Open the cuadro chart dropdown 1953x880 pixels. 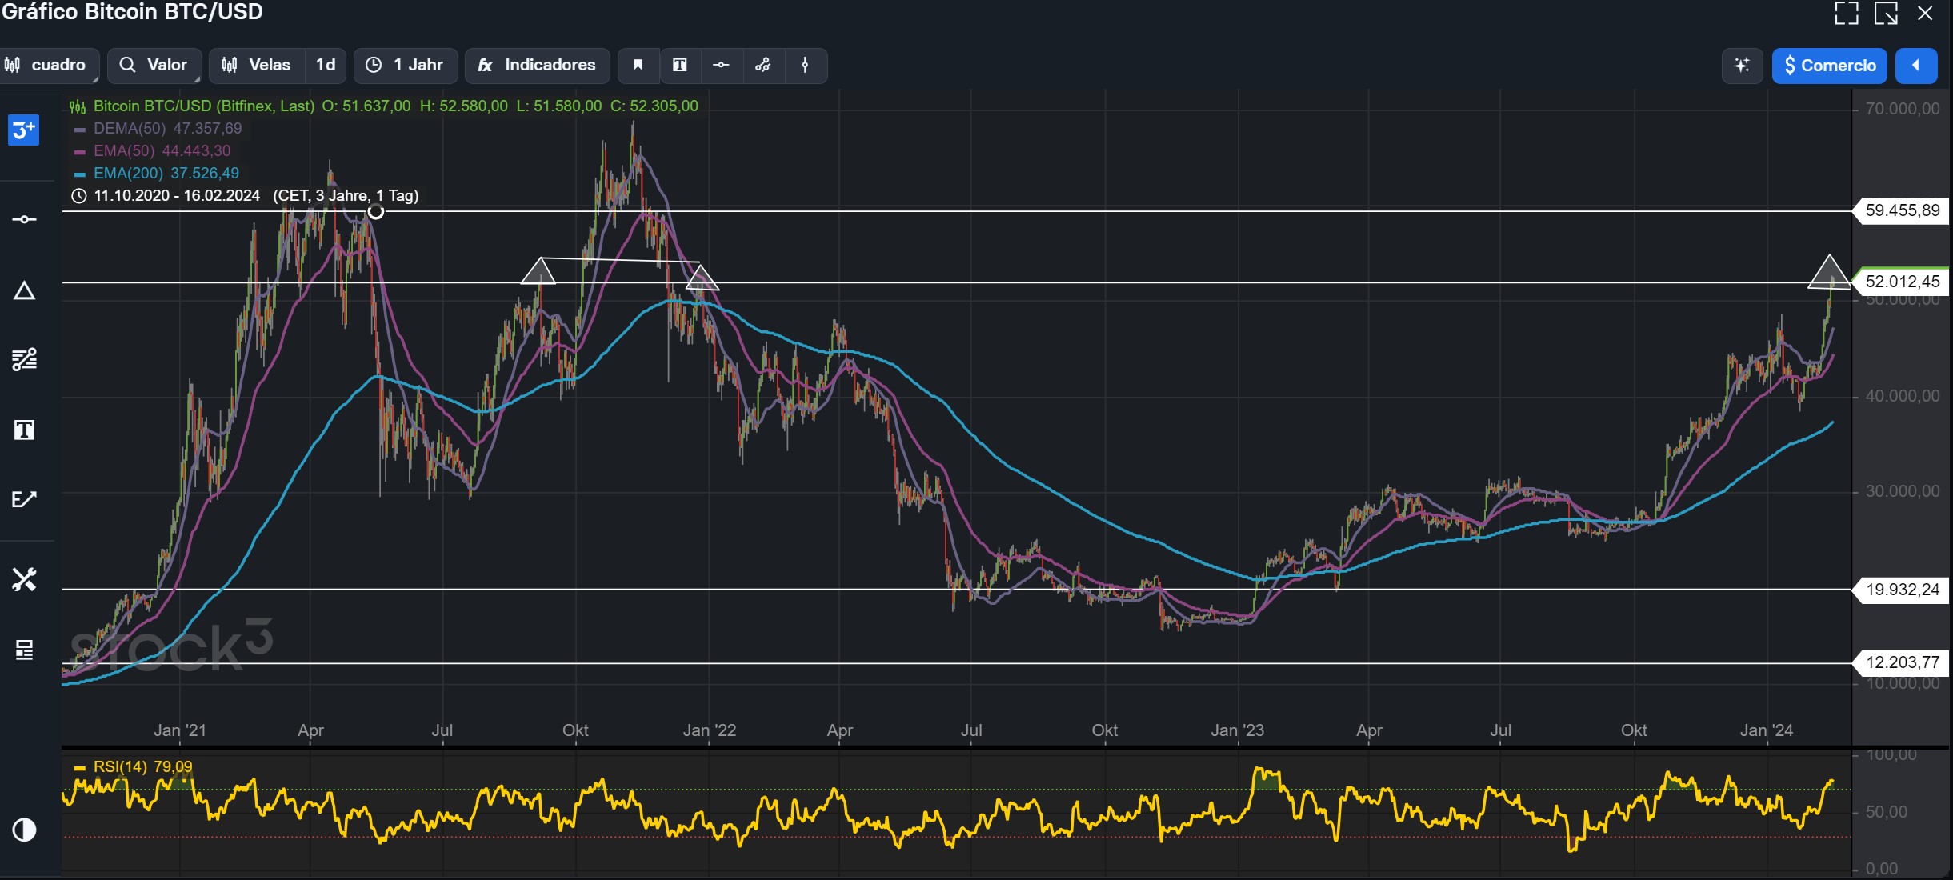coord(49,65)
